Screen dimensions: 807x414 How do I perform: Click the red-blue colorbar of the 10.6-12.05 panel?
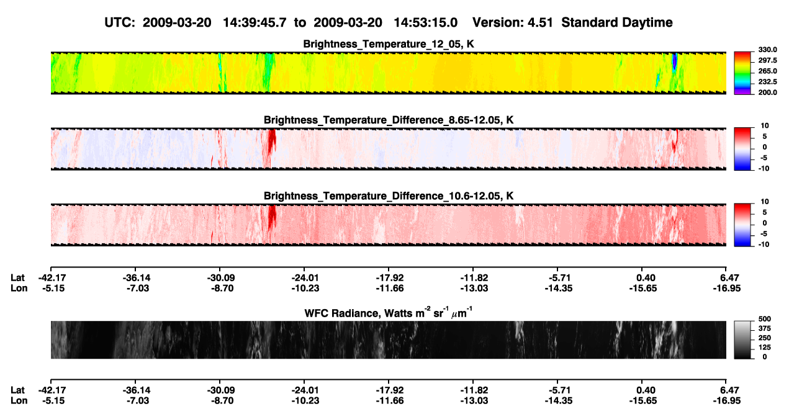(742, 224)
